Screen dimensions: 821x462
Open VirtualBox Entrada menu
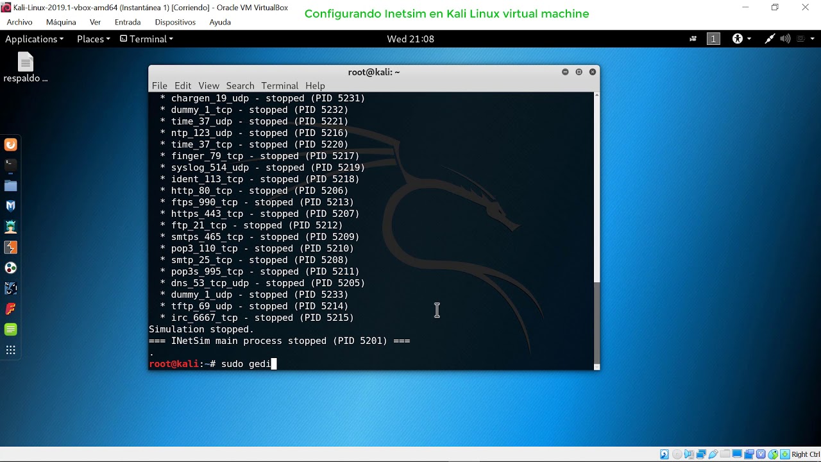128,22
